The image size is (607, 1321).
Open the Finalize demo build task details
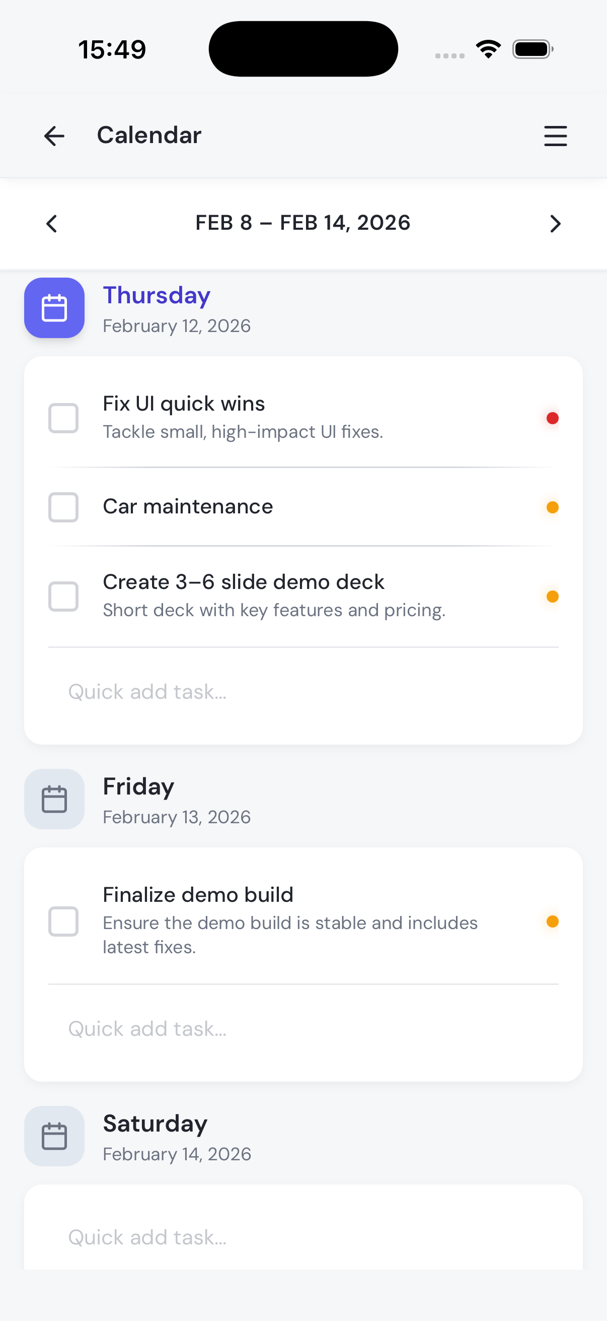[290, 920]
